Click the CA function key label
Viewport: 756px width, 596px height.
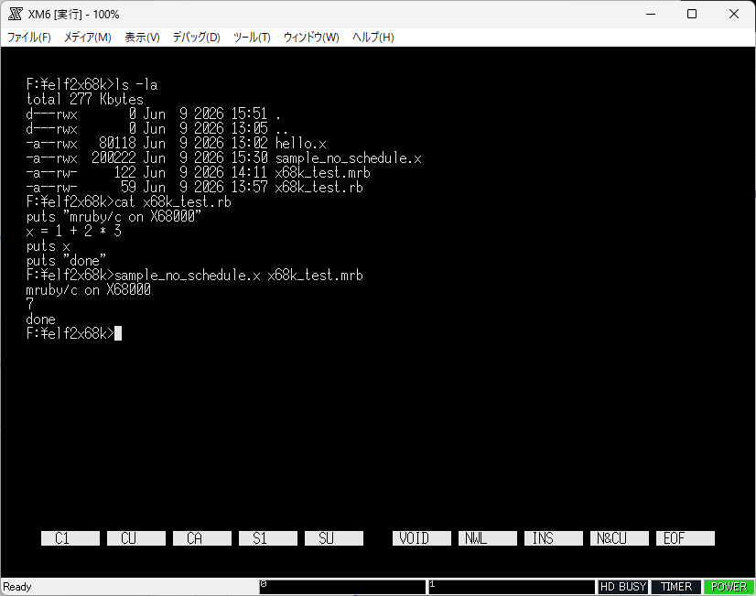tap(202, 538)
